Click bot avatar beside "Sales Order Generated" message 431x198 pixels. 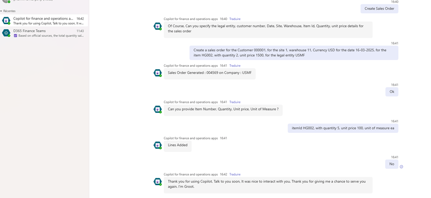pos(158,73)
